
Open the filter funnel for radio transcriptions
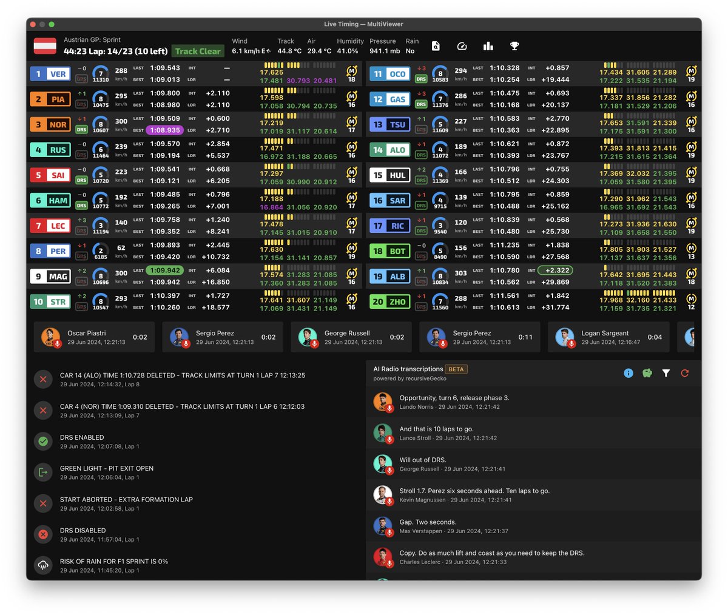pos(666,373)
